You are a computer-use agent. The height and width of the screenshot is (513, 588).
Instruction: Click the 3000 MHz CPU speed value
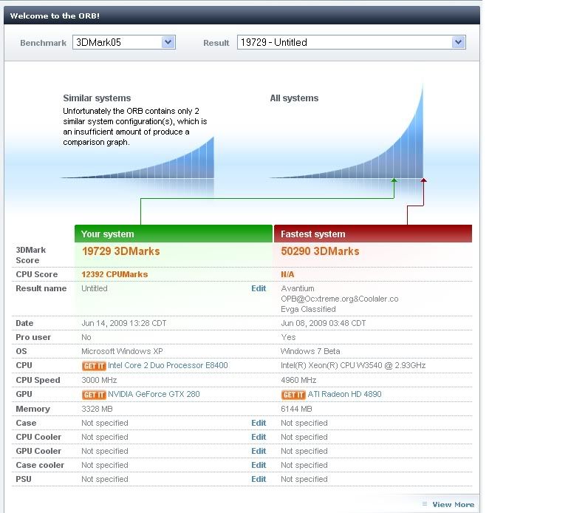(x=99, y=380)
